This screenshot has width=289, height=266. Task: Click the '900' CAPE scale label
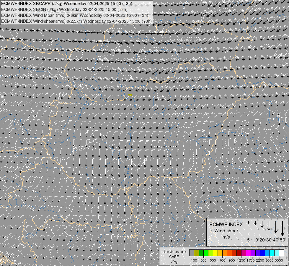click(232, 260)
